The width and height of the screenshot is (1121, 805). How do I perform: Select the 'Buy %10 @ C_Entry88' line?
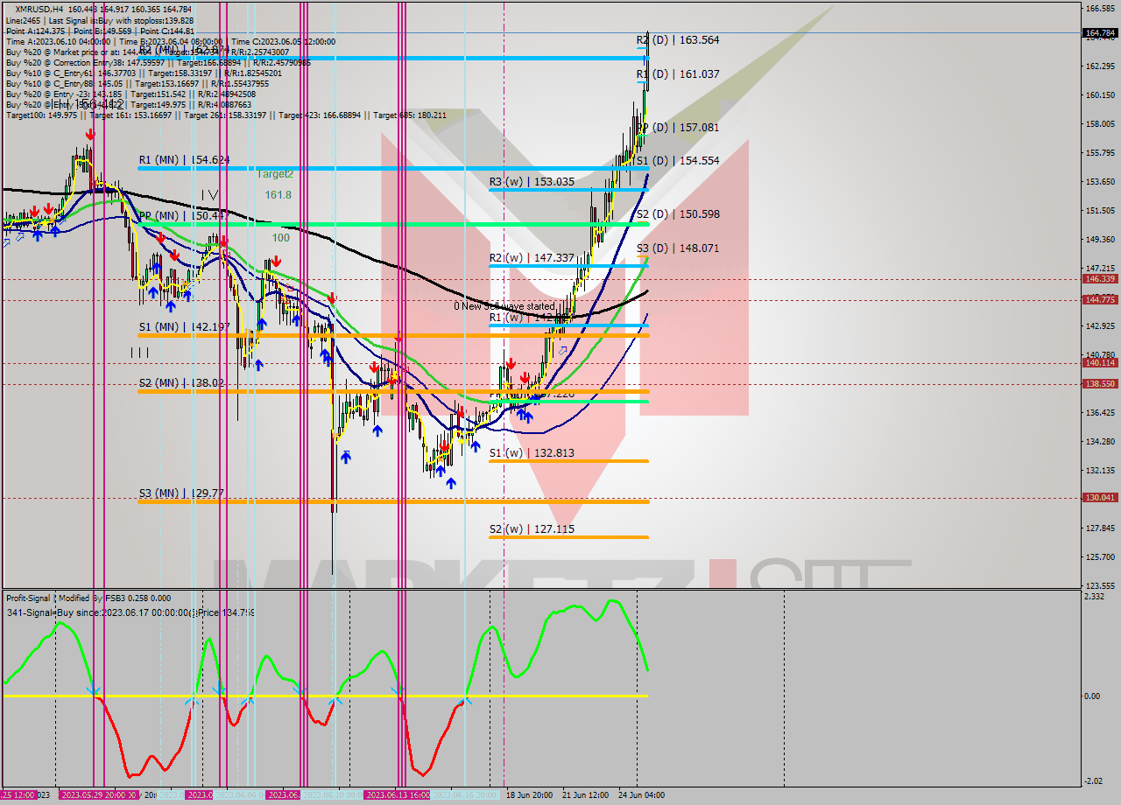(137, 83)
